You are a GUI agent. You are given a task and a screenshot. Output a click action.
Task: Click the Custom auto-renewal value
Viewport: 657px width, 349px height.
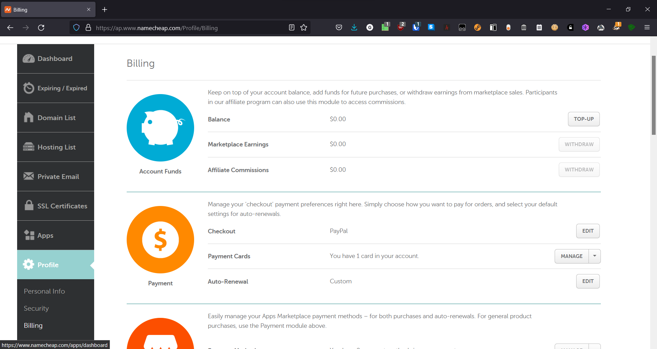[341, 281]
